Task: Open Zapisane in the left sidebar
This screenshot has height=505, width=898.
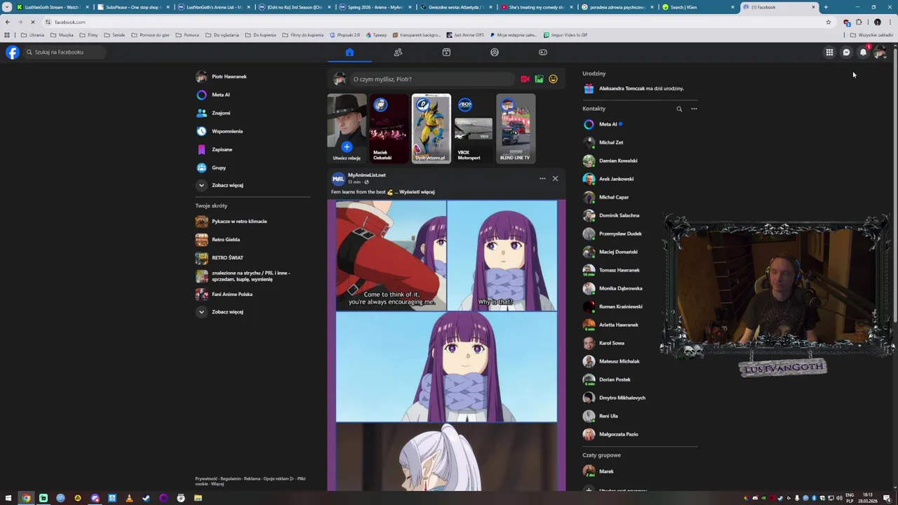Action: (253, 149)
